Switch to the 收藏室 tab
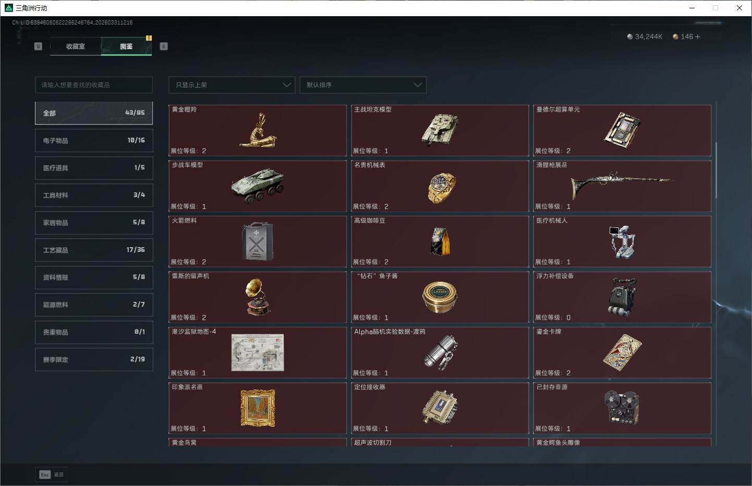The image size is (752, 486). point(76,46)
